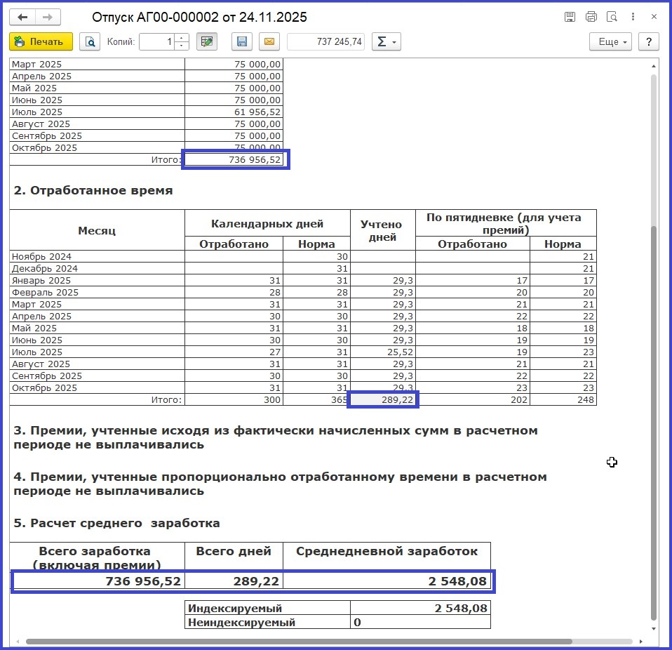Decrease copies count with down arrow
Viewport: 672px width, 650px height.
182,46
